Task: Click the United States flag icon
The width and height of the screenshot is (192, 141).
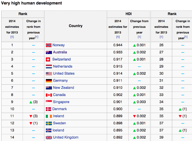Action: click(49, 74)
